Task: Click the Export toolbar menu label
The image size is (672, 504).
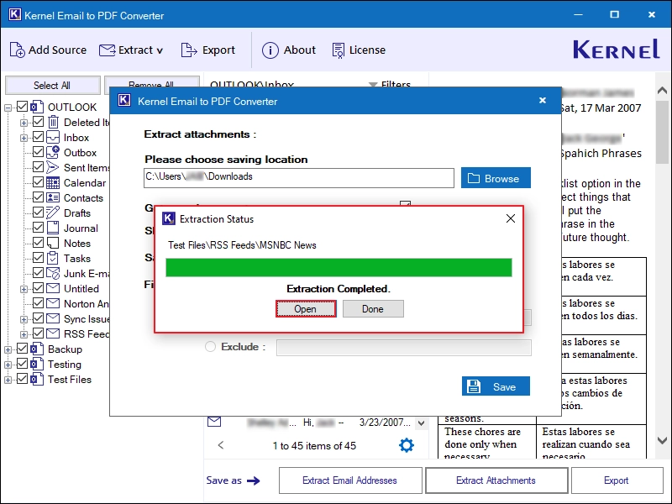Action: click(x=218, y=50)
